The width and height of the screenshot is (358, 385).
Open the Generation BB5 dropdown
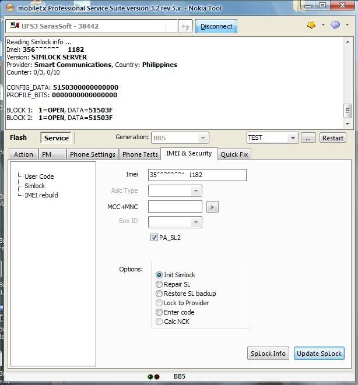point(180,137)
